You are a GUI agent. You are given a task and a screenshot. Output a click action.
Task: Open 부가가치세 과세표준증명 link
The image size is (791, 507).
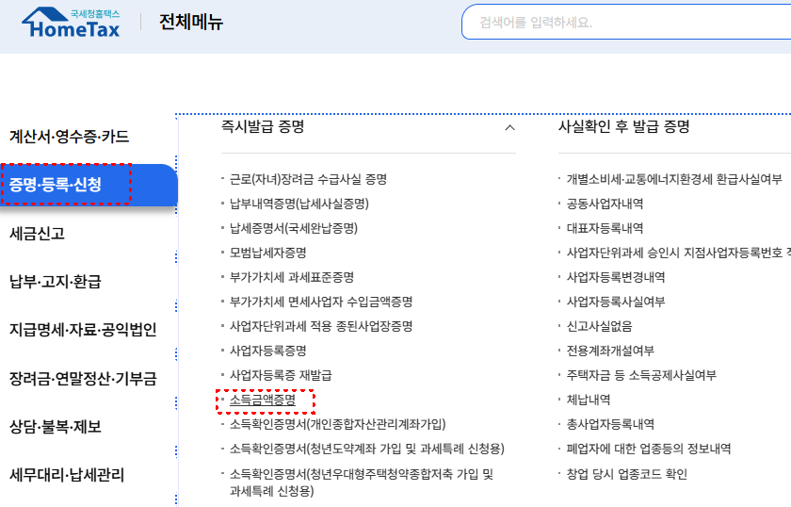click(292, 277)
